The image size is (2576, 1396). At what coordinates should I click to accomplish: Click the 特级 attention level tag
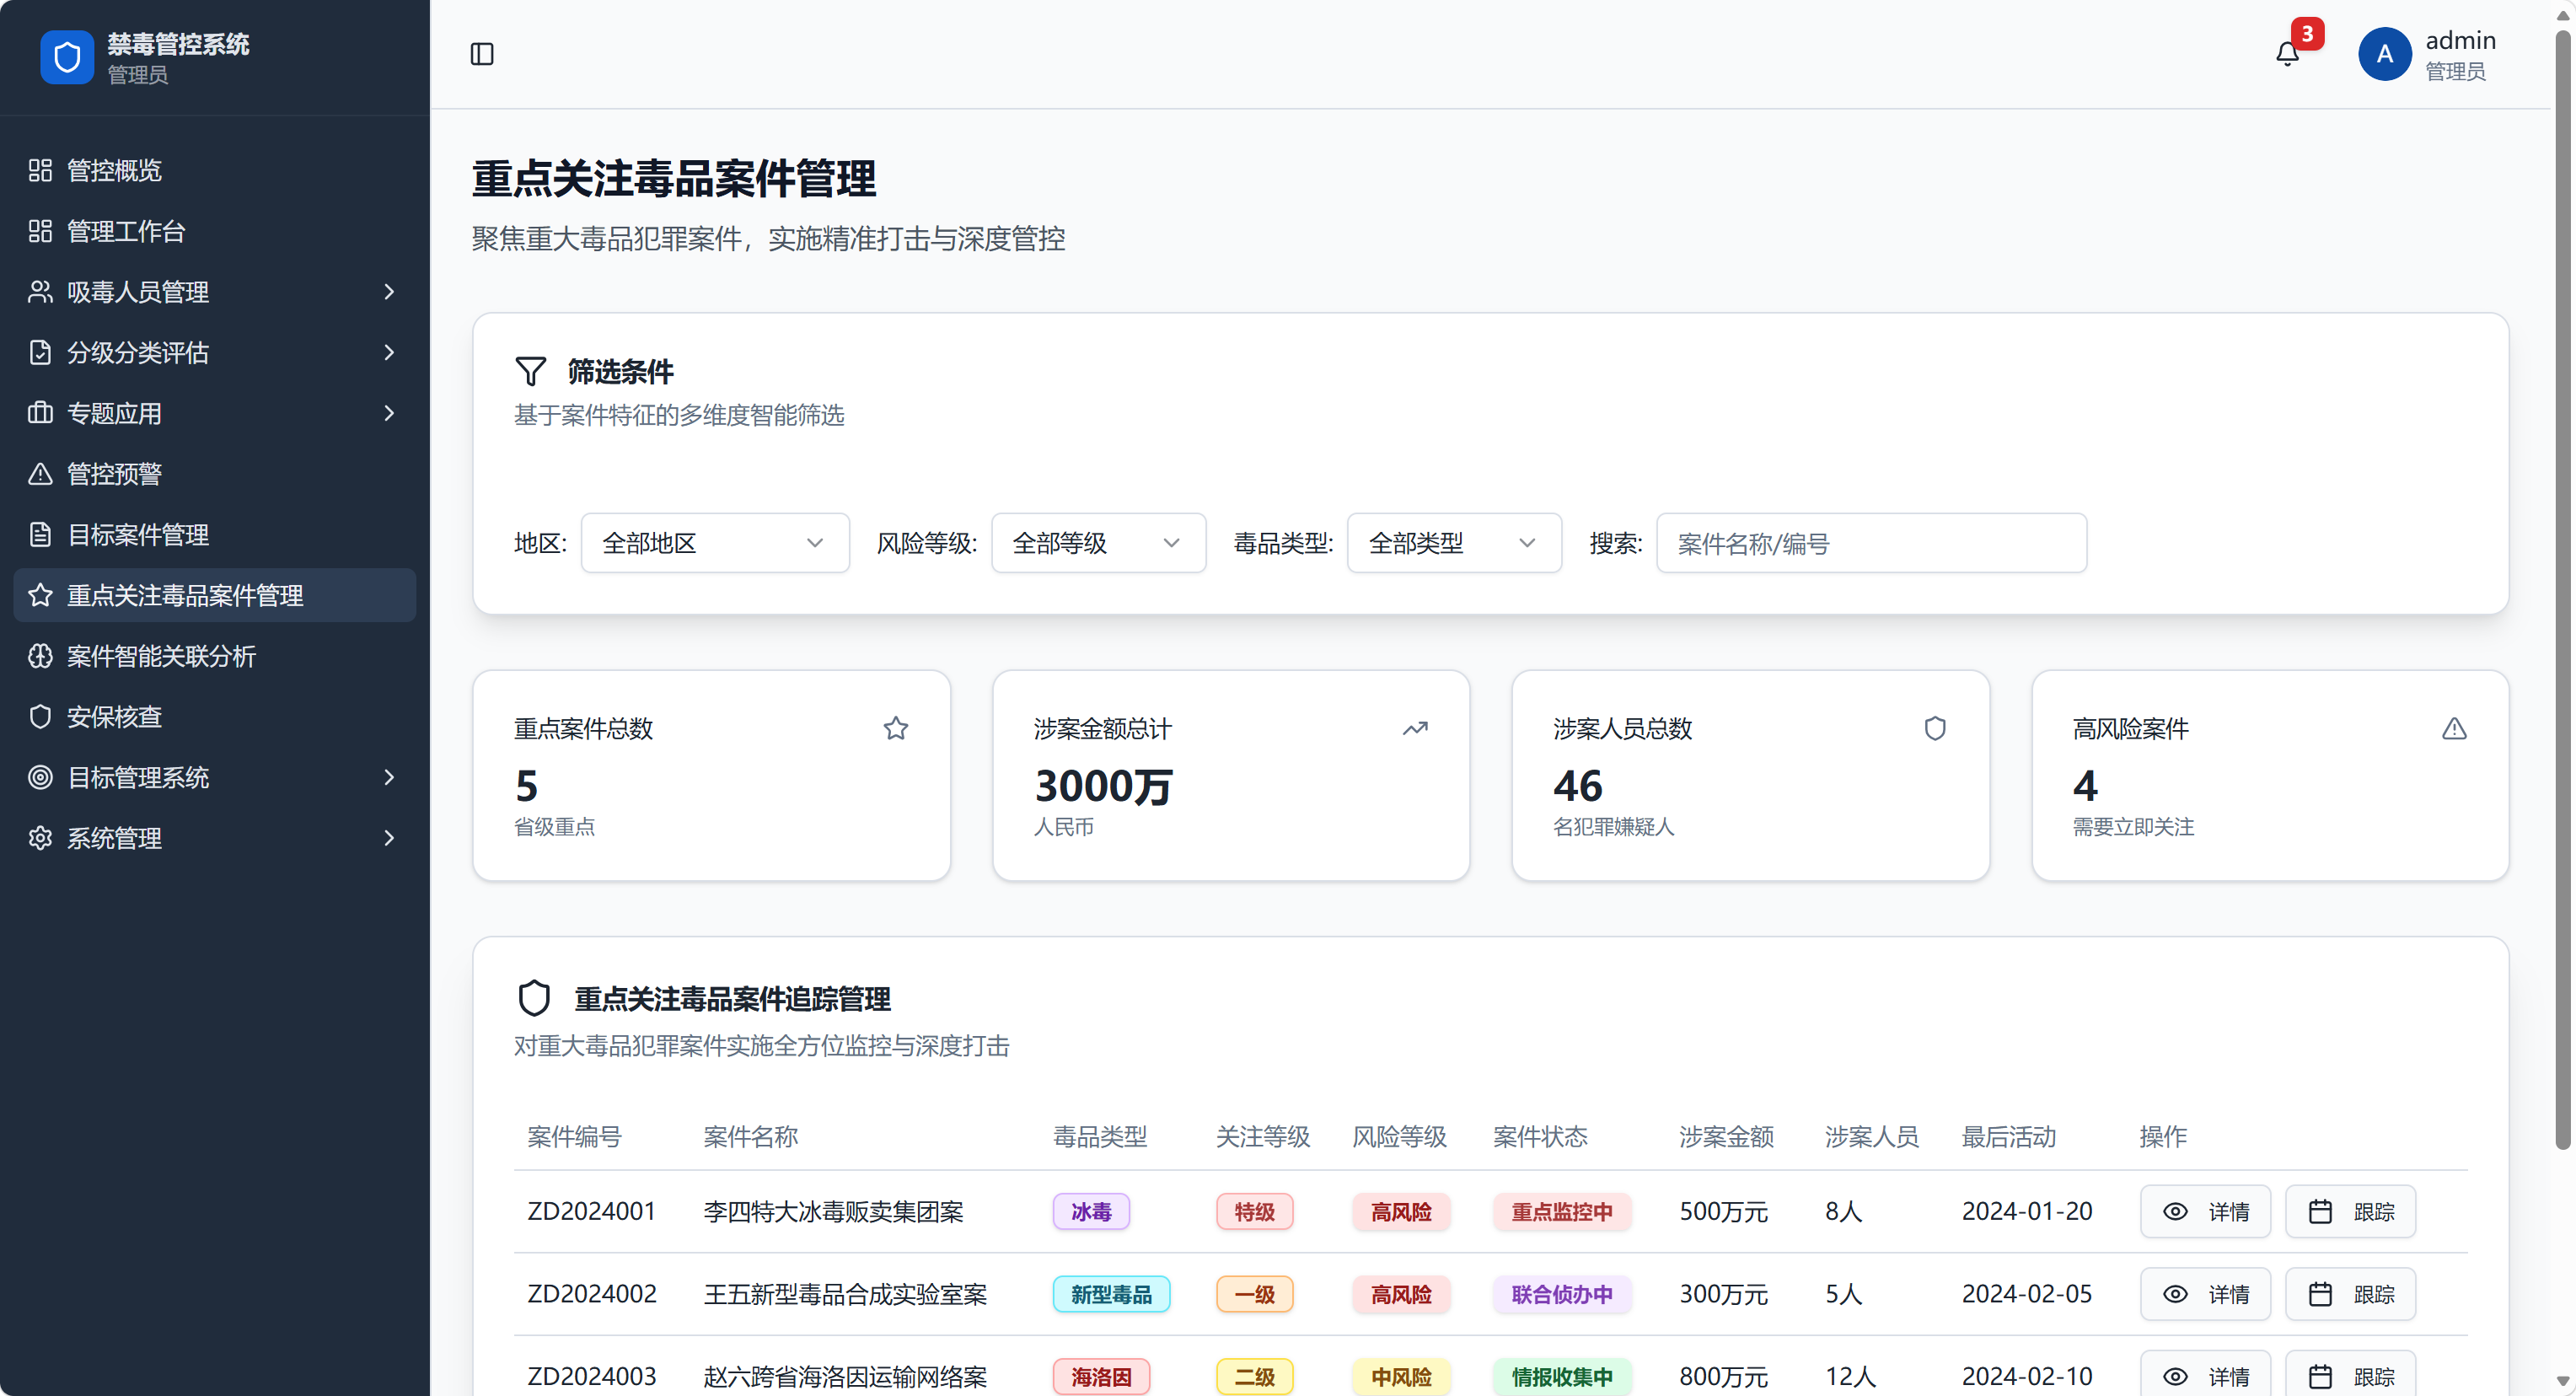[1254, 1211]
